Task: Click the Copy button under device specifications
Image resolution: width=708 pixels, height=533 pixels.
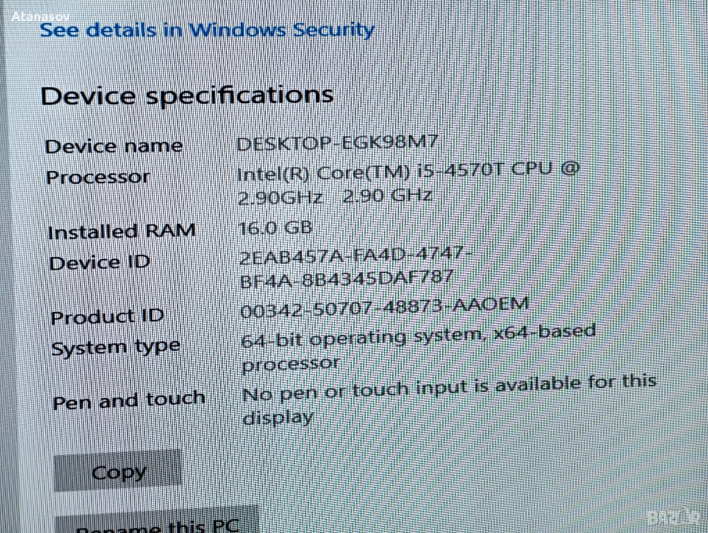Action: pos(118,471)
